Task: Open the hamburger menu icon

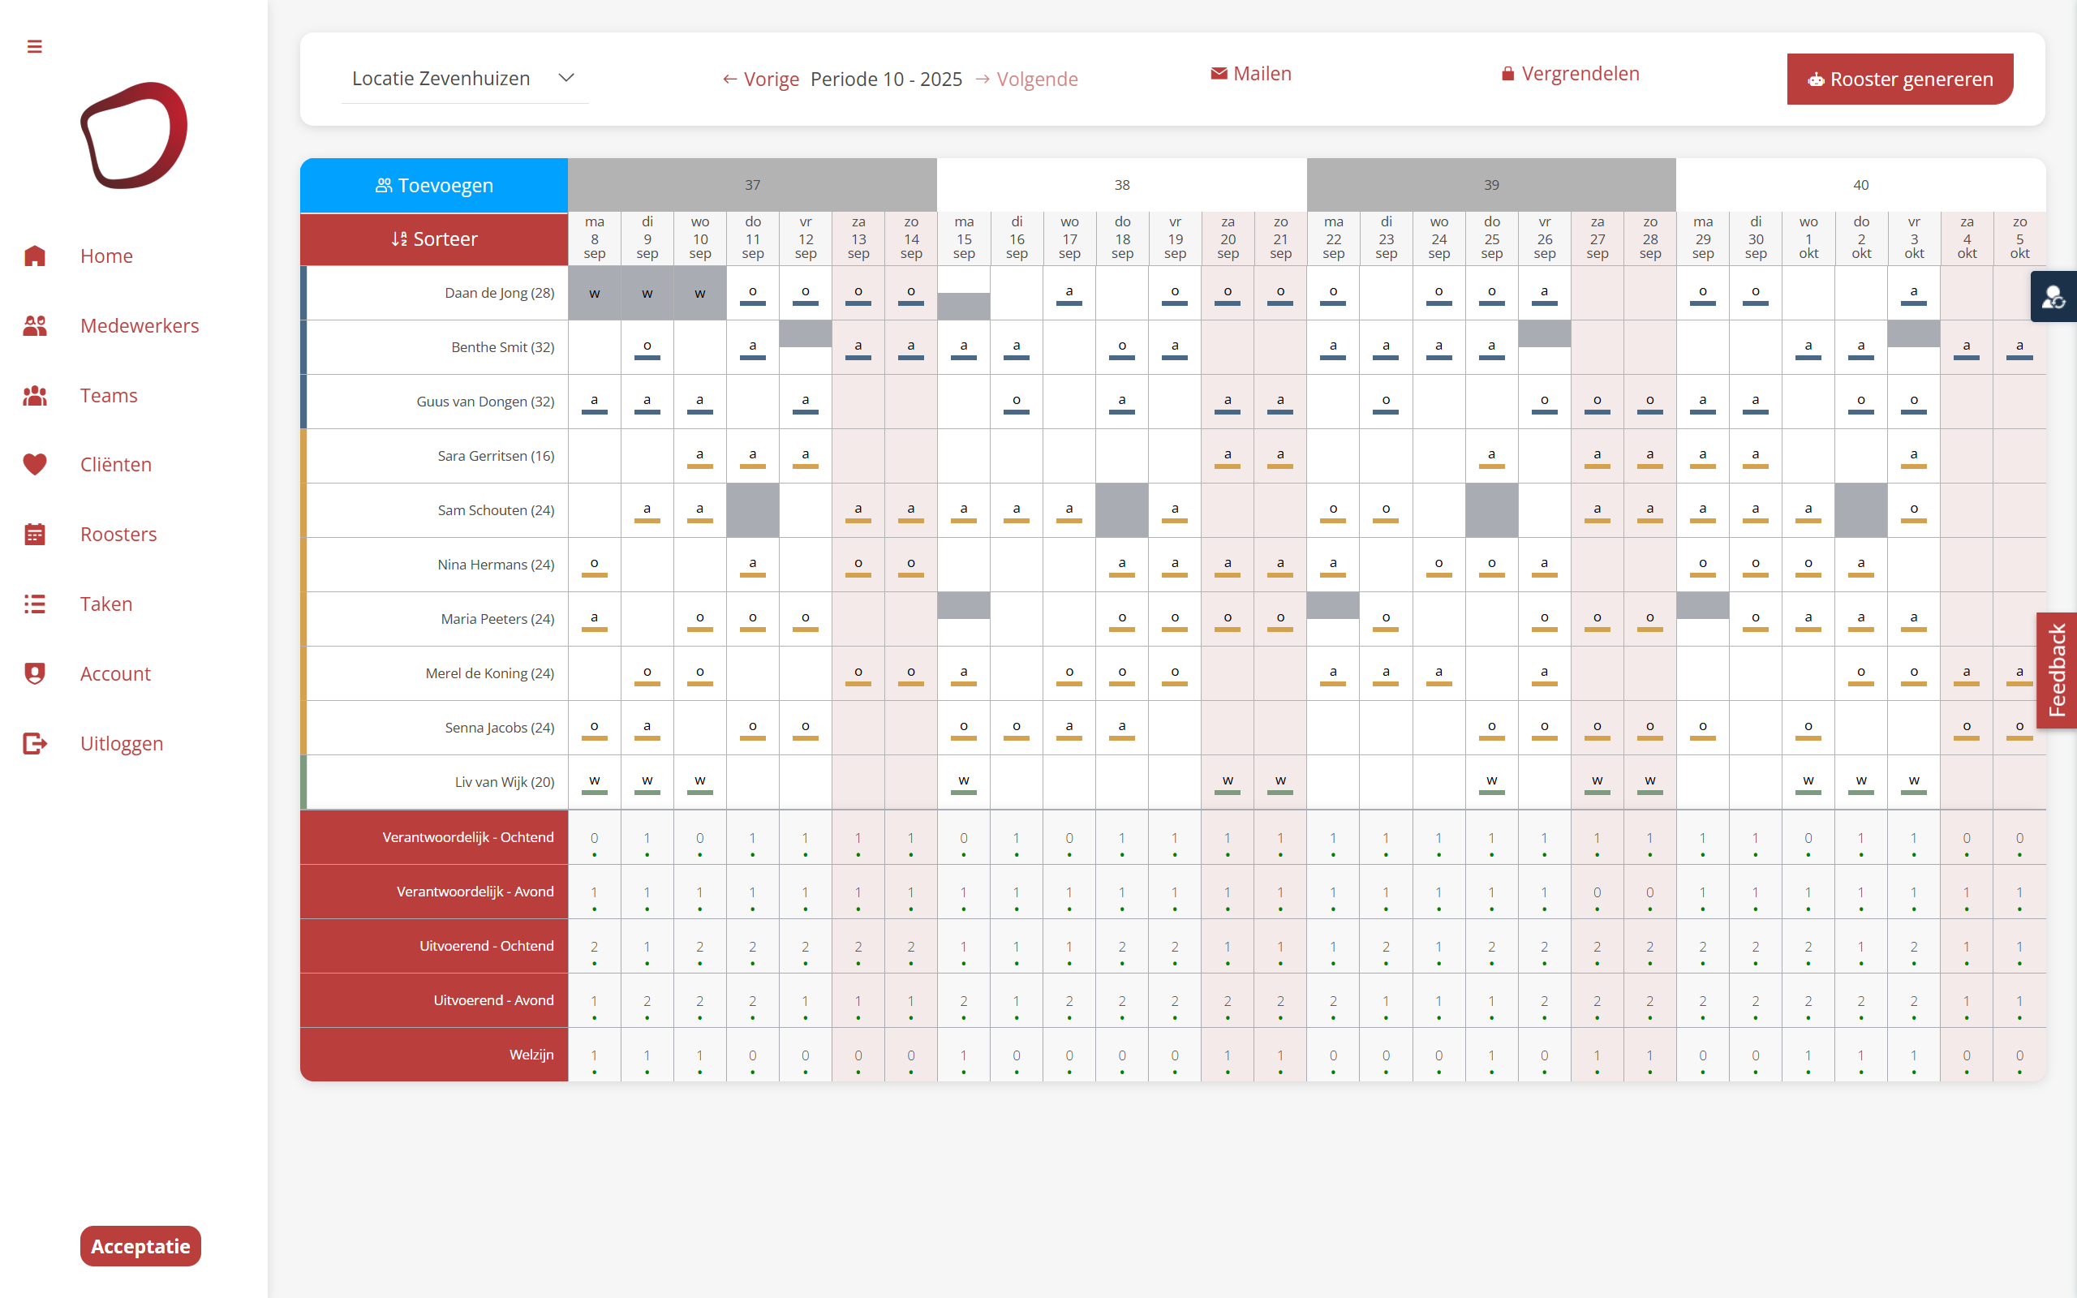Action: click(34, 46)
